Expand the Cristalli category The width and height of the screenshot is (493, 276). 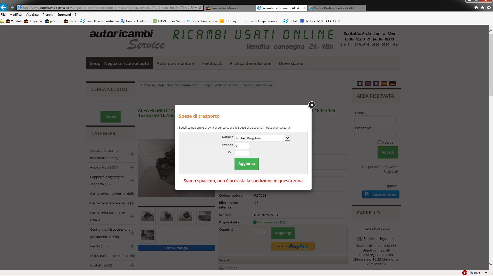[132, 265]
